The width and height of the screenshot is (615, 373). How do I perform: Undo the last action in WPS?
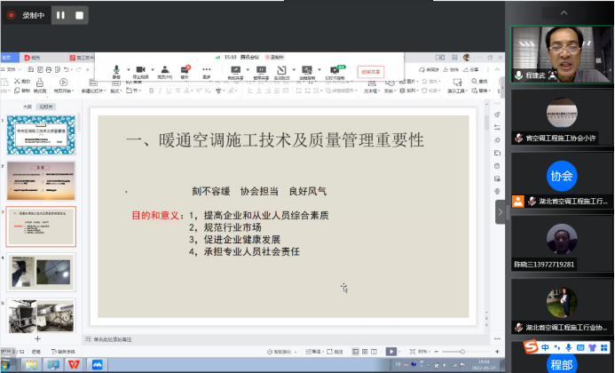click(67, 69)
